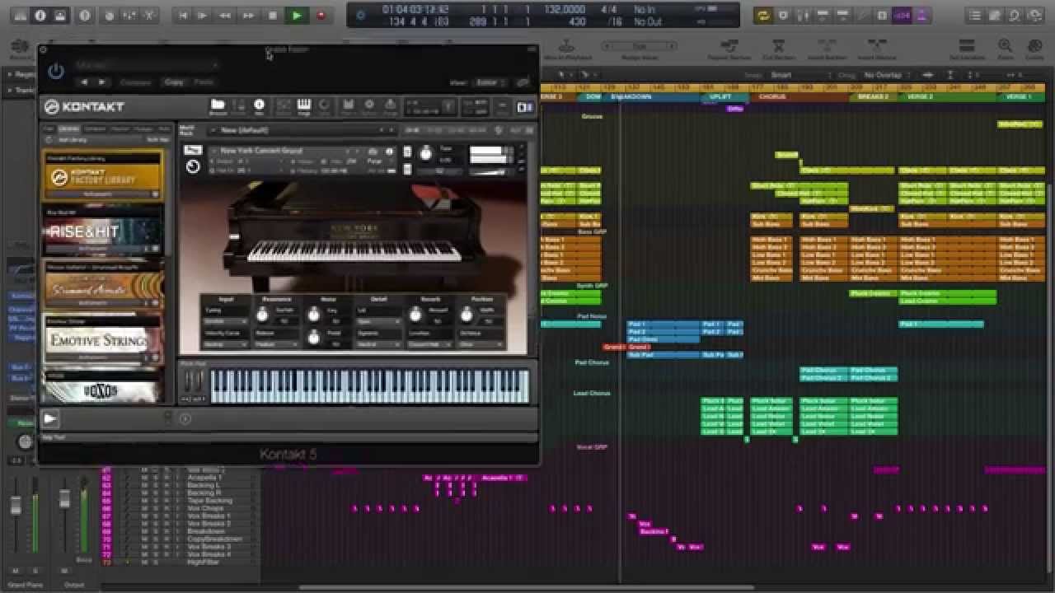Click Set Locators toolbar icon

967,49
